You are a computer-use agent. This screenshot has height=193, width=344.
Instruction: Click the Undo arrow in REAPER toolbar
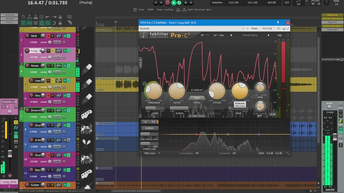[48, 17]
